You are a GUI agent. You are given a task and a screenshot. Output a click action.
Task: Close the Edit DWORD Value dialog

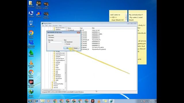[78, 32]
